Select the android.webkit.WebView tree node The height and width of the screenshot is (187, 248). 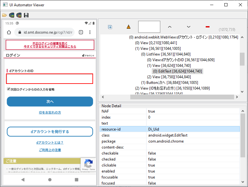183,37
